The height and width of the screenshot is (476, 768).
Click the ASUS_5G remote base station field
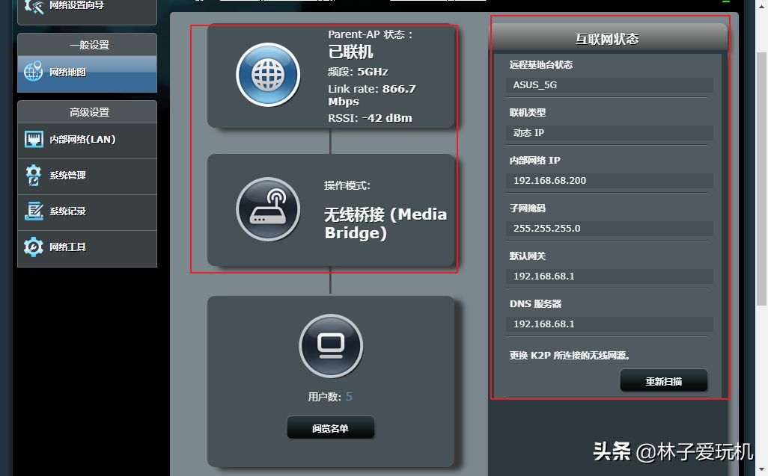[x=609, y=85]
